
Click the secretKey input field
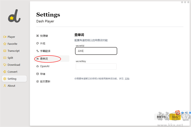[x=96, y=67]
